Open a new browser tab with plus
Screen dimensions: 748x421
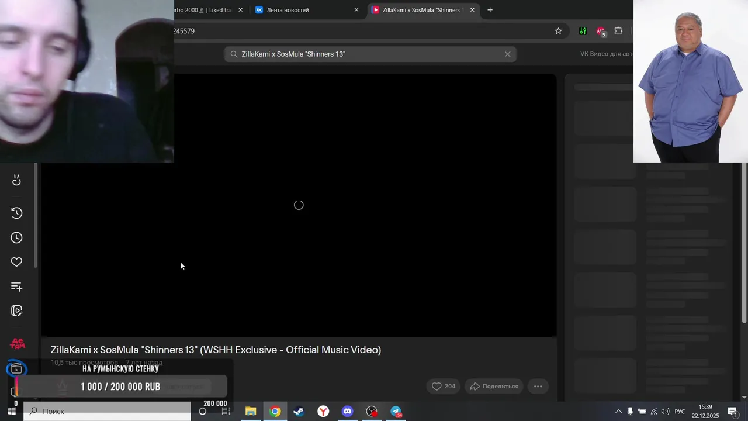490,10
